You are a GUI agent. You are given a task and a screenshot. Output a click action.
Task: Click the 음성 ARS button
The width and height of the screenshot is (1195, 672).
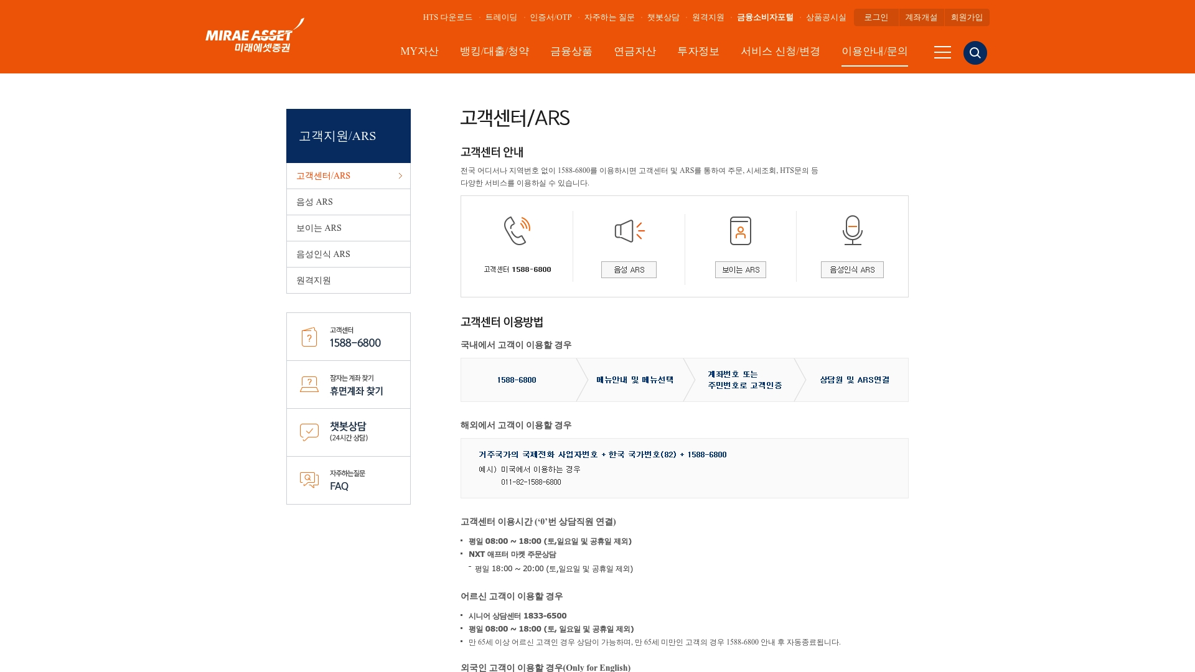click(629, 269)
